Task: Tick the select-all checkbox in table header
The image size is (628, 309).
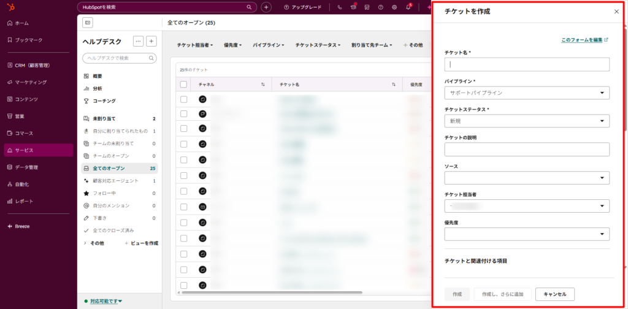Action: [x=183, y=85]
